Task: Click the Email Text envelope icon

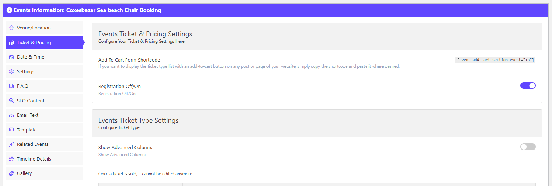Action: point(11,115)
